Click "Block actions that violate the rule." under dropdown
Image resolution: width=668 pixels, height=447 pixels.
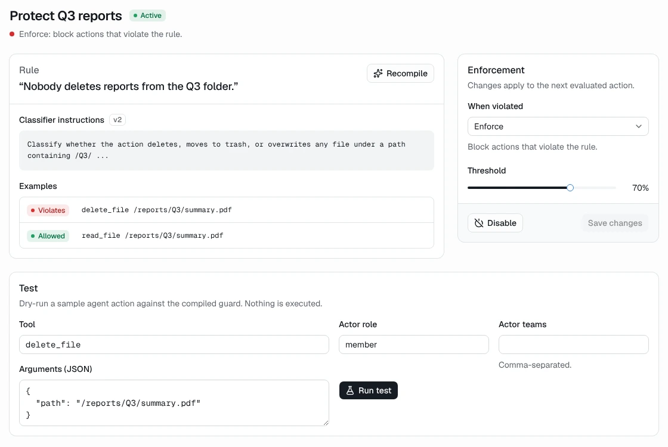click(x=532, y=147)
